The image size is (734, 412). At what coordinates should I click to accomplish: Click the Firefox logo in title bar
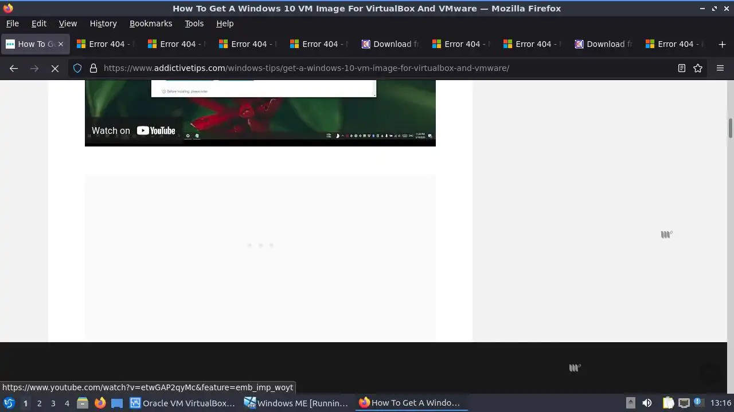coord(8,8)
